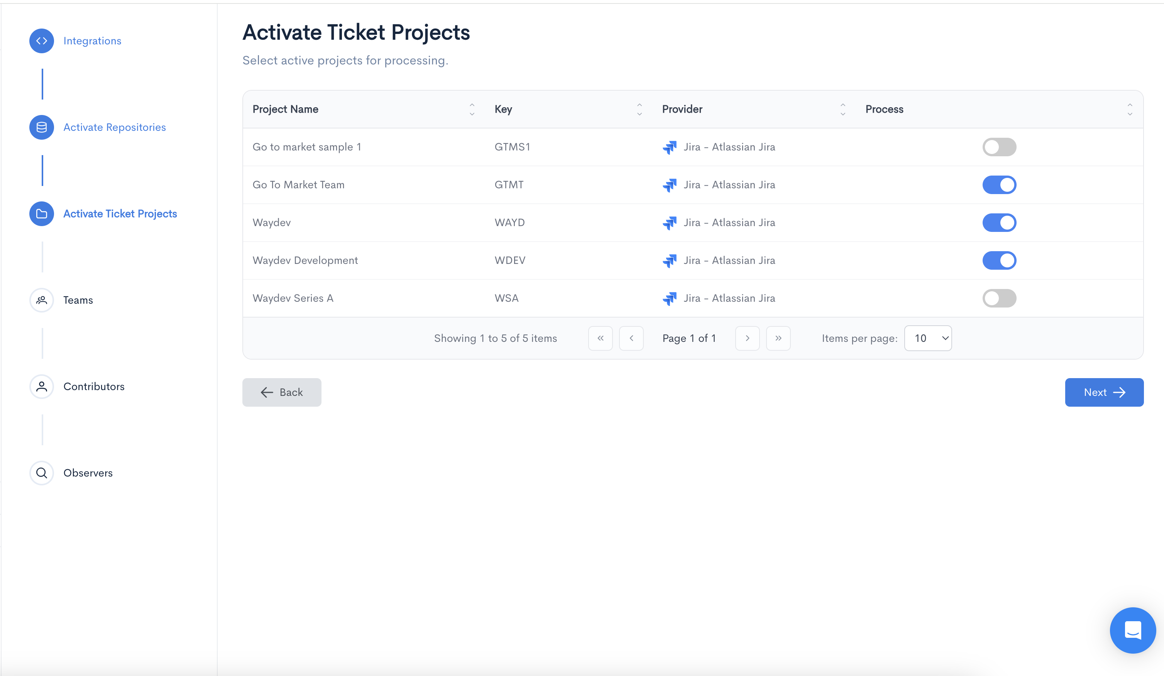Click the Jira logo in Waydev row

(x=669, y=223)
